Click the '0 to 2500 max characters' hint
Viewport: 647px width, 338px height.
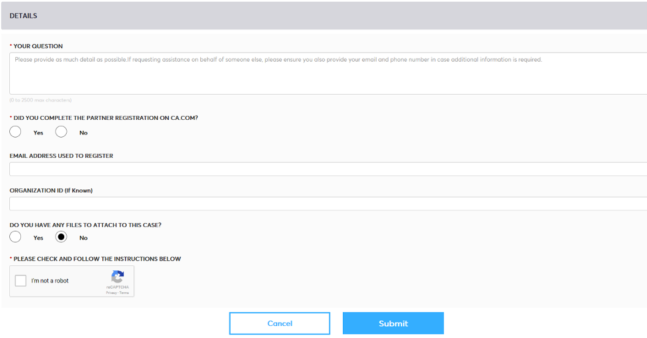[40, 100]
